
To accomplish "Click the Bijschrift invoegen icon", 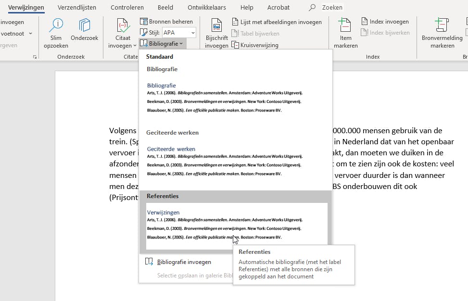I will 216,25.
